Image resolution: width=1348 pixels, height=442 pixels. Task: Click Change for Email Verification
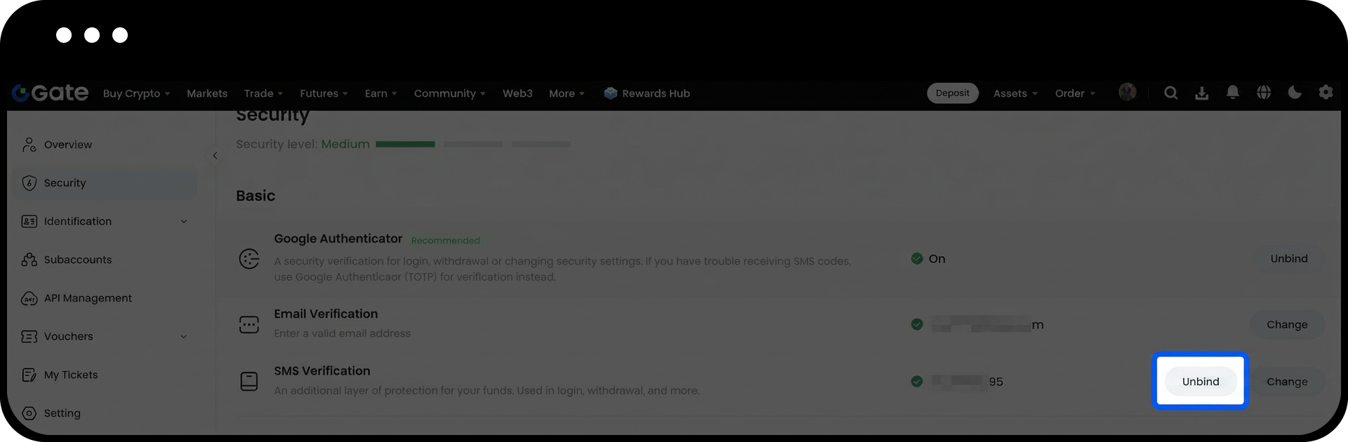click(1286, 325)
